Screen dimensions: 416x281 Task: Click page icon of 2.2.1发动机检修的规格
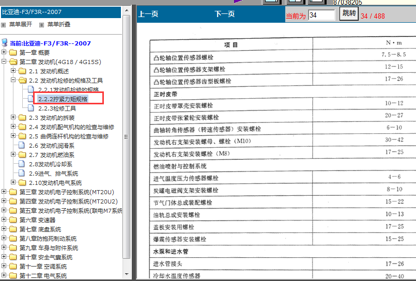point(31,89)
